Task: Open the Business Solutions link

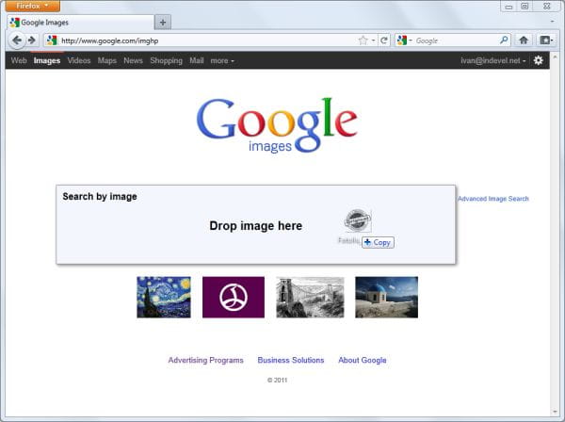Action: [291, 360]
